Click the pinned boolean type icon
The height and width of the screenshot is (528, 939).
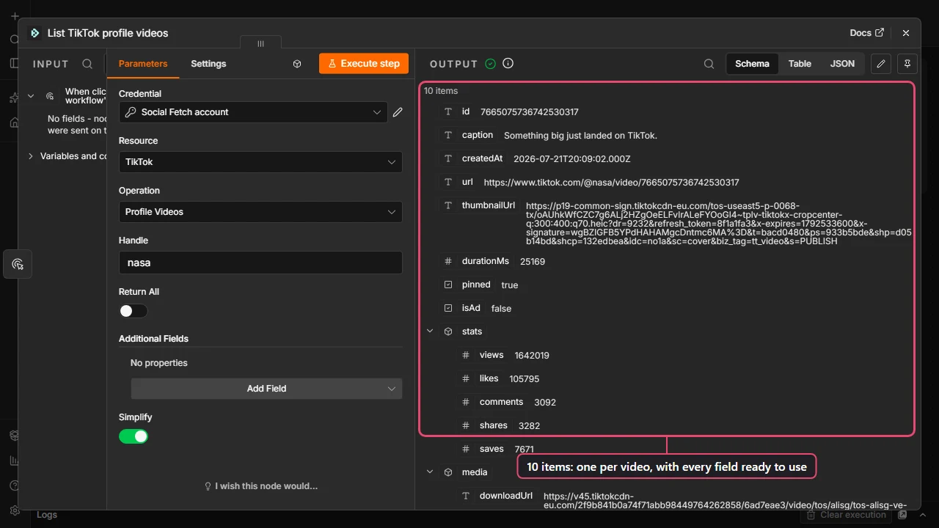click(x=448, y=285)
